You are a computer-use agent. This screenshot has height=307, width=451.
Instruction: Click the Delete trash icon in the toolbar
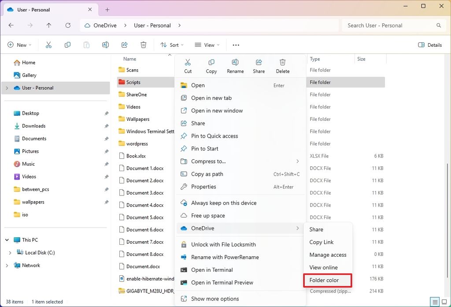pos(144,45)
